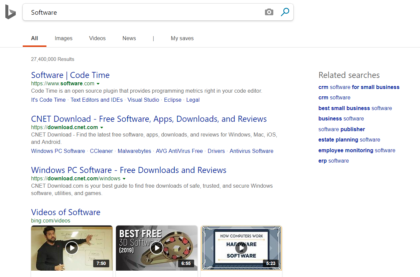
Task: Open the AVG AntiVirus Free sublink
Action: [x=179, y=151]
